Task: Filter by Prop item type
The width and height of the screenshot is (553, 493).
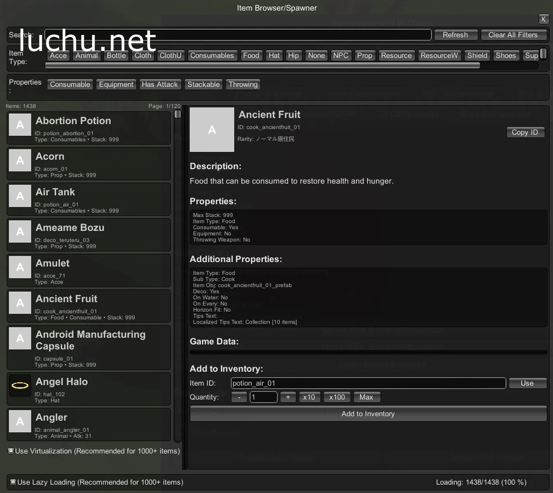Action: 364,55
